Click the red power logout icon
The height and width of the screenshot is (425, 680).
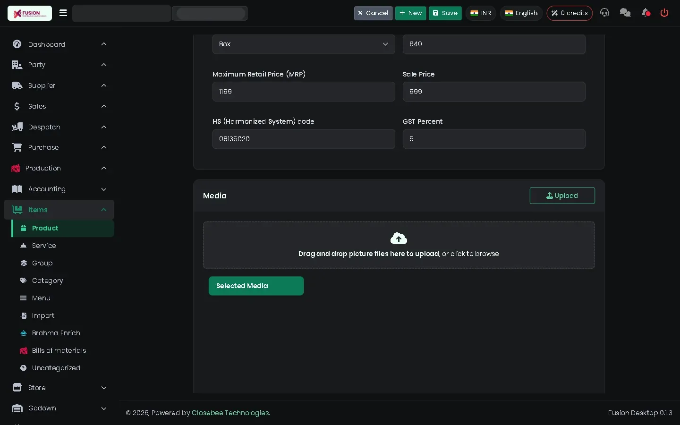[x=664, y=13]
